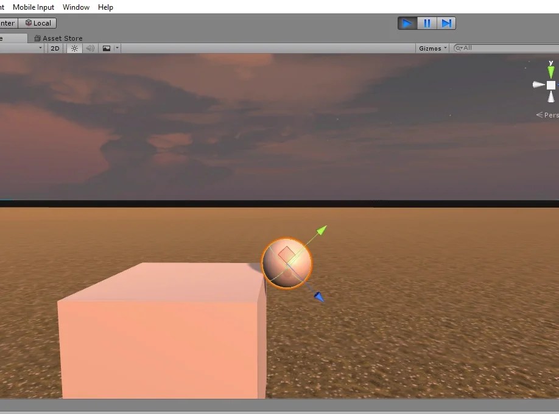Open the Window menu
This screenshot has width=559, height=414.
pyautogui.click(x=76, y=7)
